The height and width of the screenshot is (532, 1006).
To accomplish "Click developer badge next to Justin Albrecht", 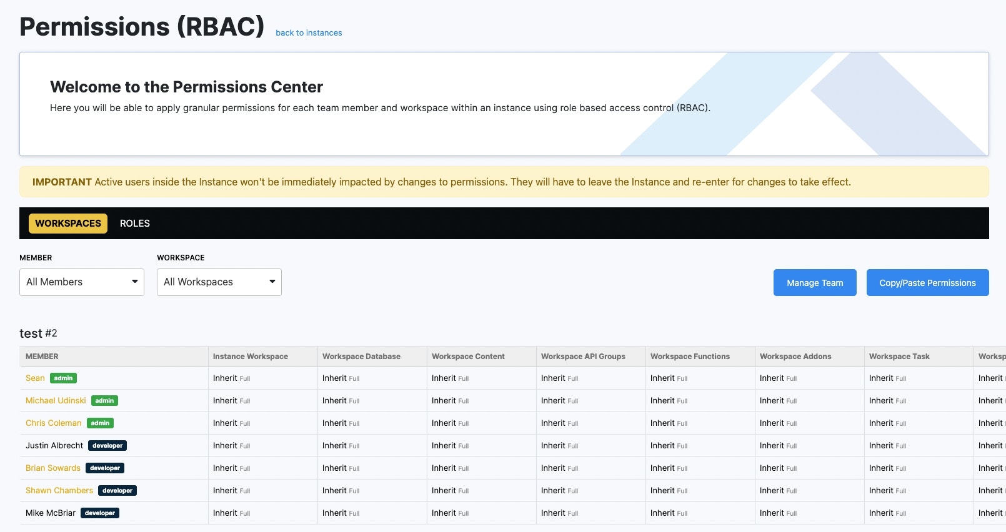I will pyautogui.click(x=107, y=446).
